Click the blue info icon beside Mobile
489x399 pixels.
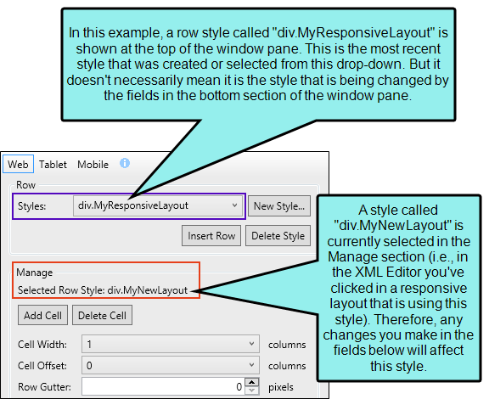click(125, 163)
